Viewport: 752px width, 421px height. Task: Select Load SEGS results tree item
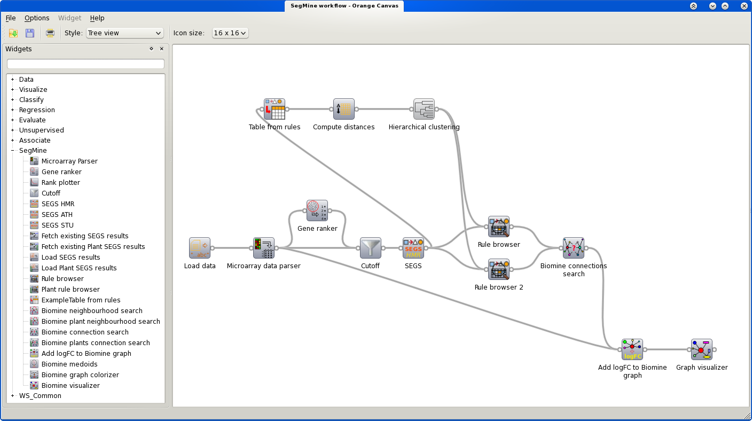click(x=71, y=258)
